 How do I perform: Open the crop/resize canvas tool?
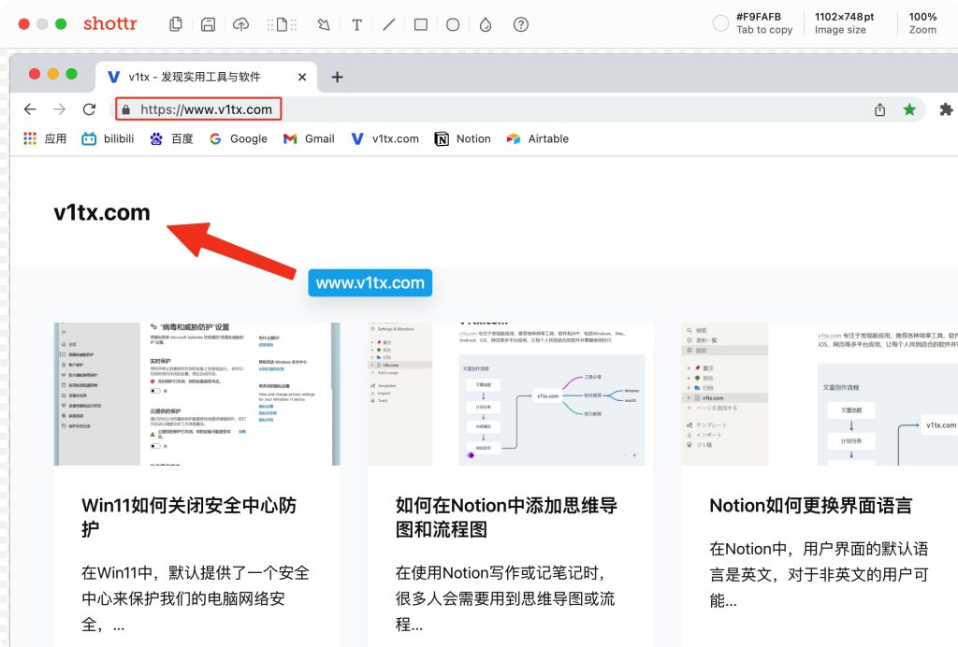[x=282, y=24]
